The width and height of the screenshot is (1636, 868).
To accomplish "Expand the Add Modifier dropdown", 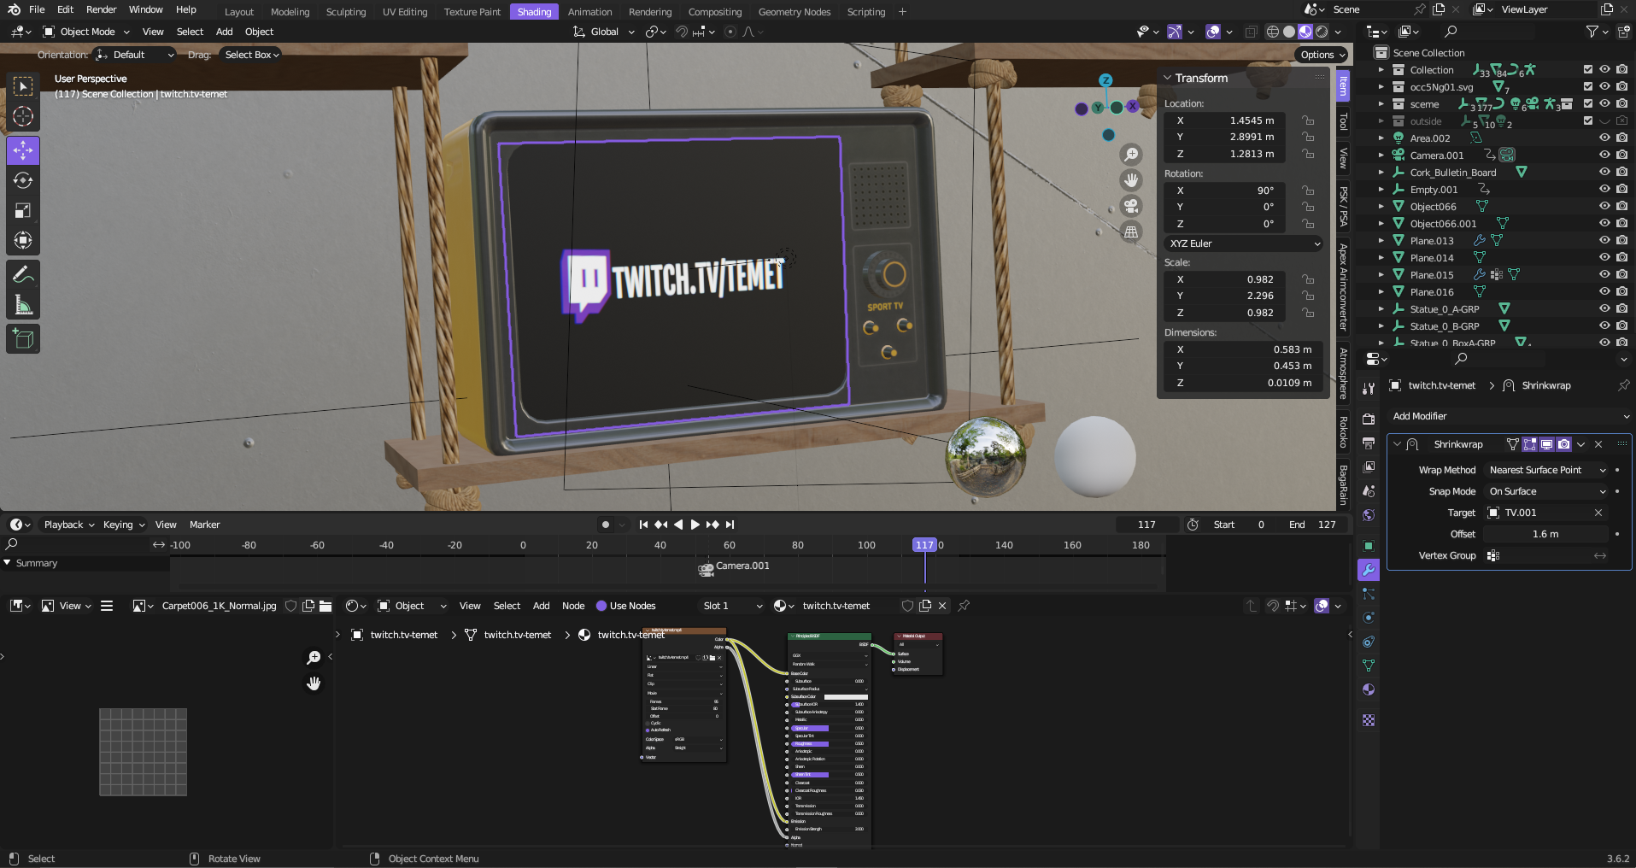I will tap(1510, 416).
